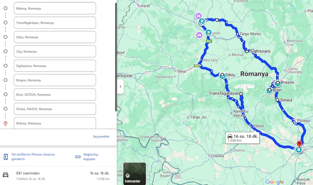Click the Deva city label
The width and height of the screenshot is (313, 185).
(181, 71)
